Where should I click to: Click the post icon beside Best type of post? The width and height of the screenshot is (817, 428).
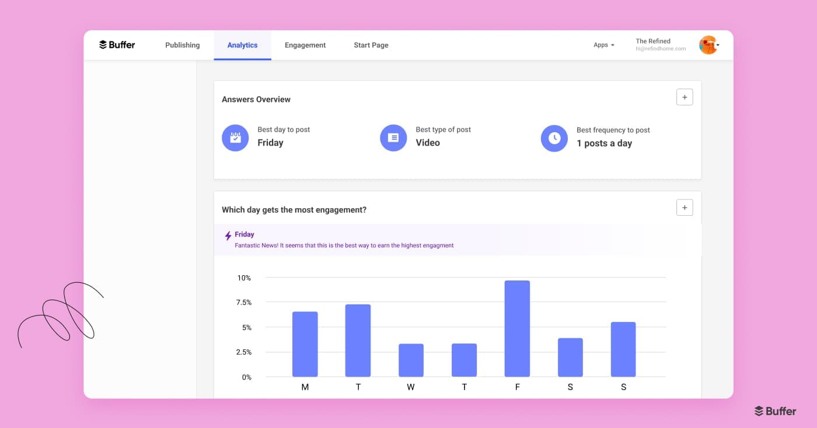click(x=393, y=138)
